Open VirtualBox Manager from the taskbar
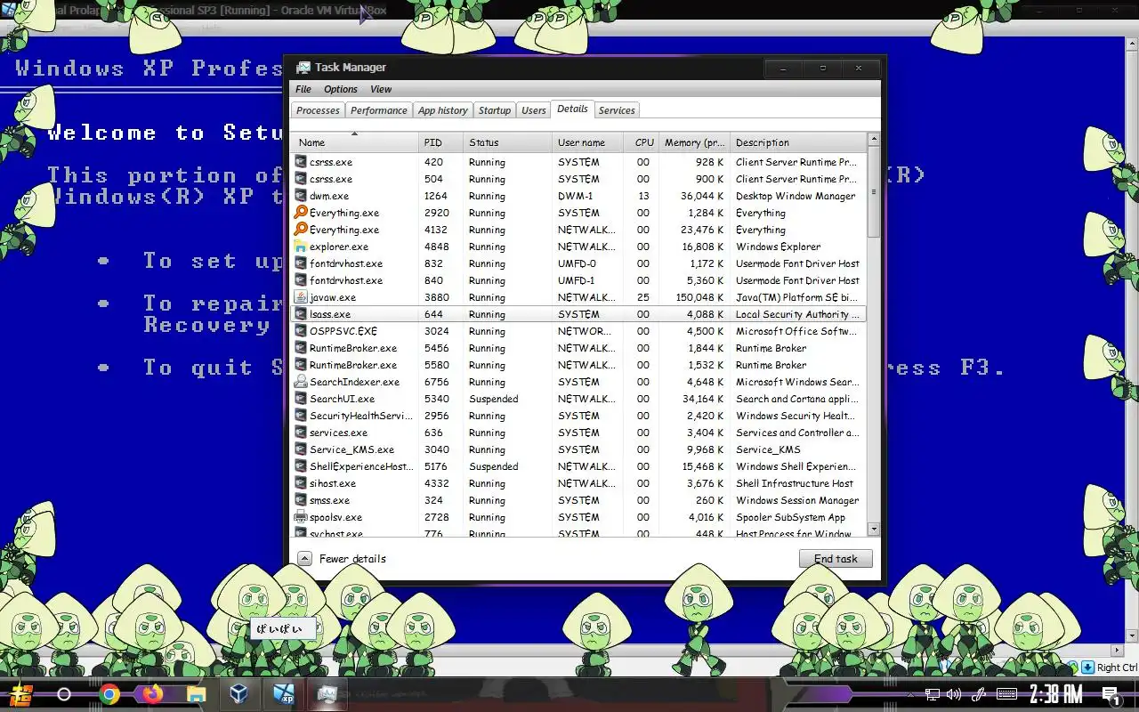 (x=239, y=694)
